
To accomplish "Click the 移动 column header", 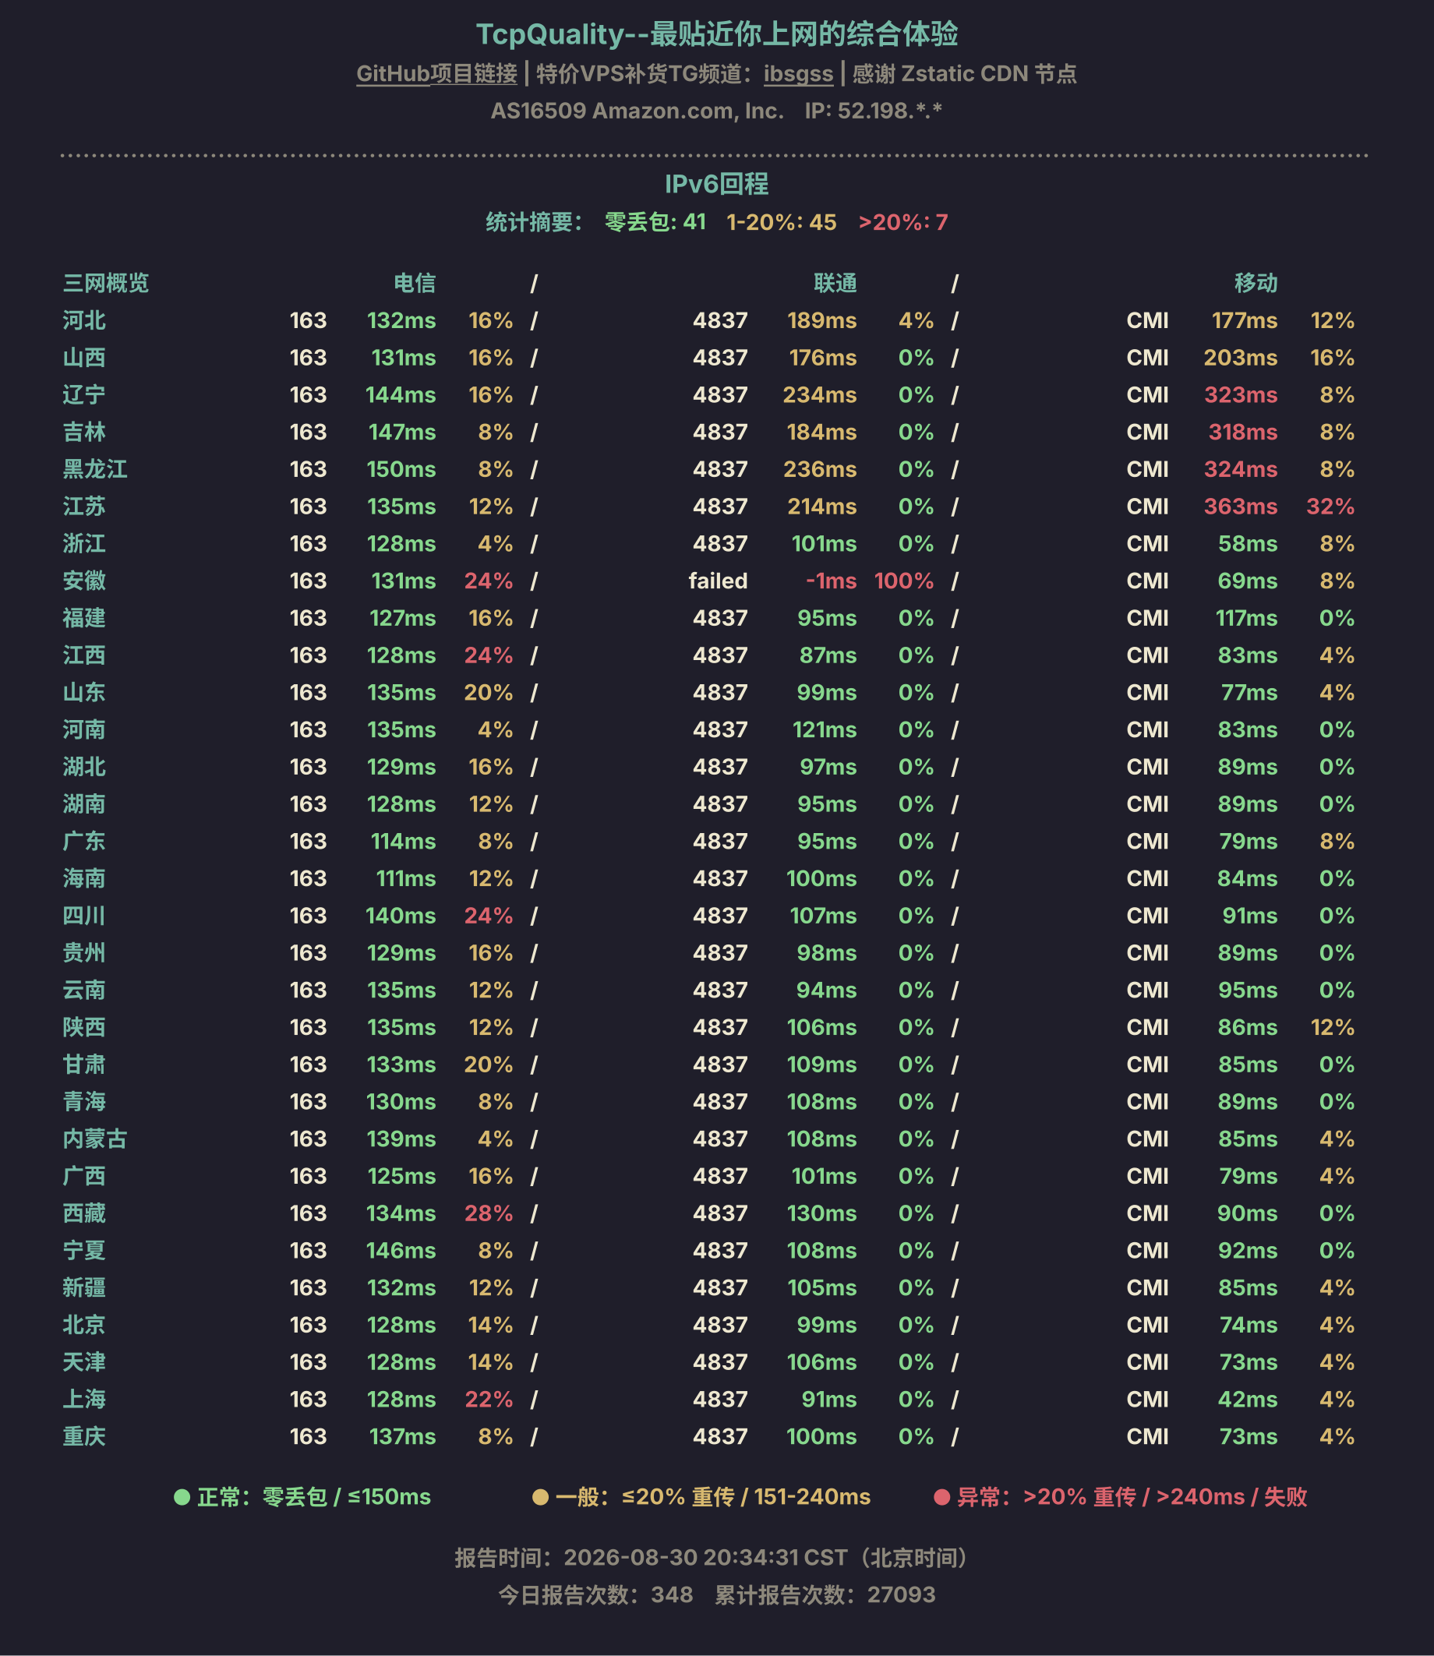I will point(1256,283).
